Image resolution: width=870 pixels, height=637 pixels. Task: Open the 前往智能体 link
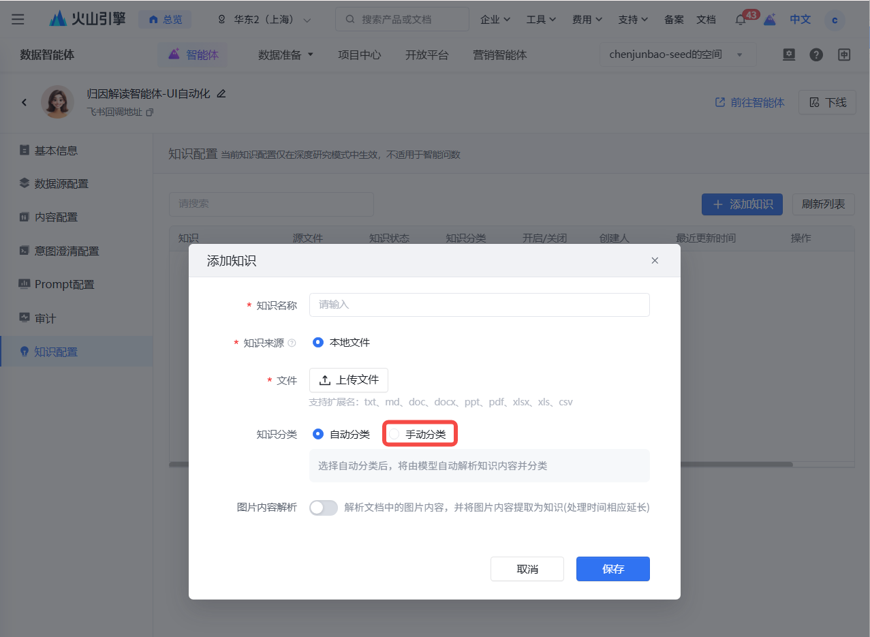[749, 102]
